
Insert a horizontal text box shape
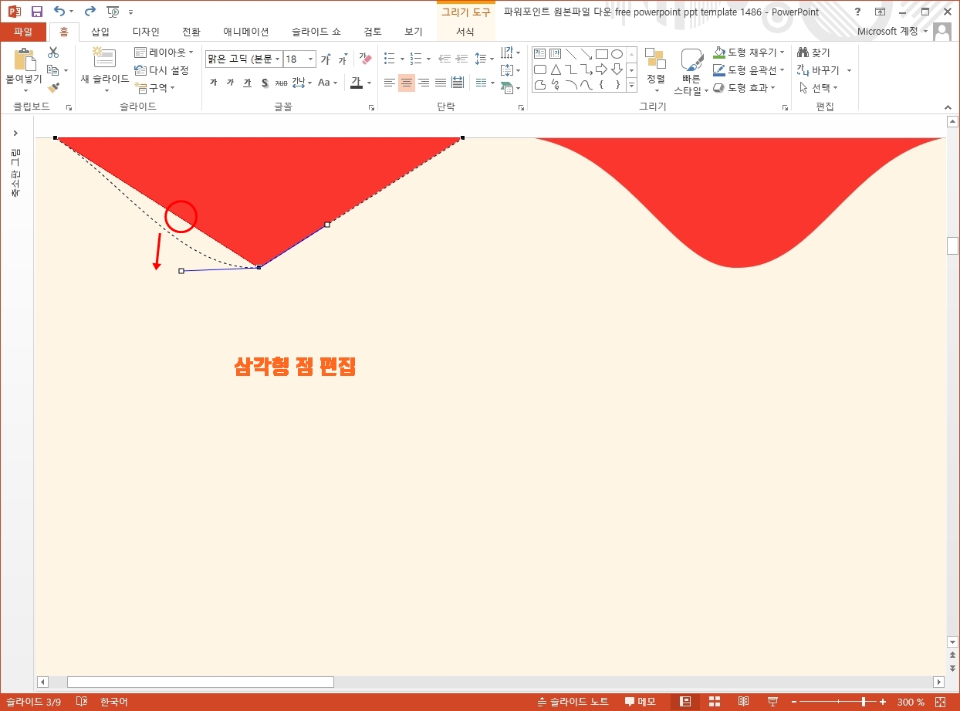(x=540, y=54)
